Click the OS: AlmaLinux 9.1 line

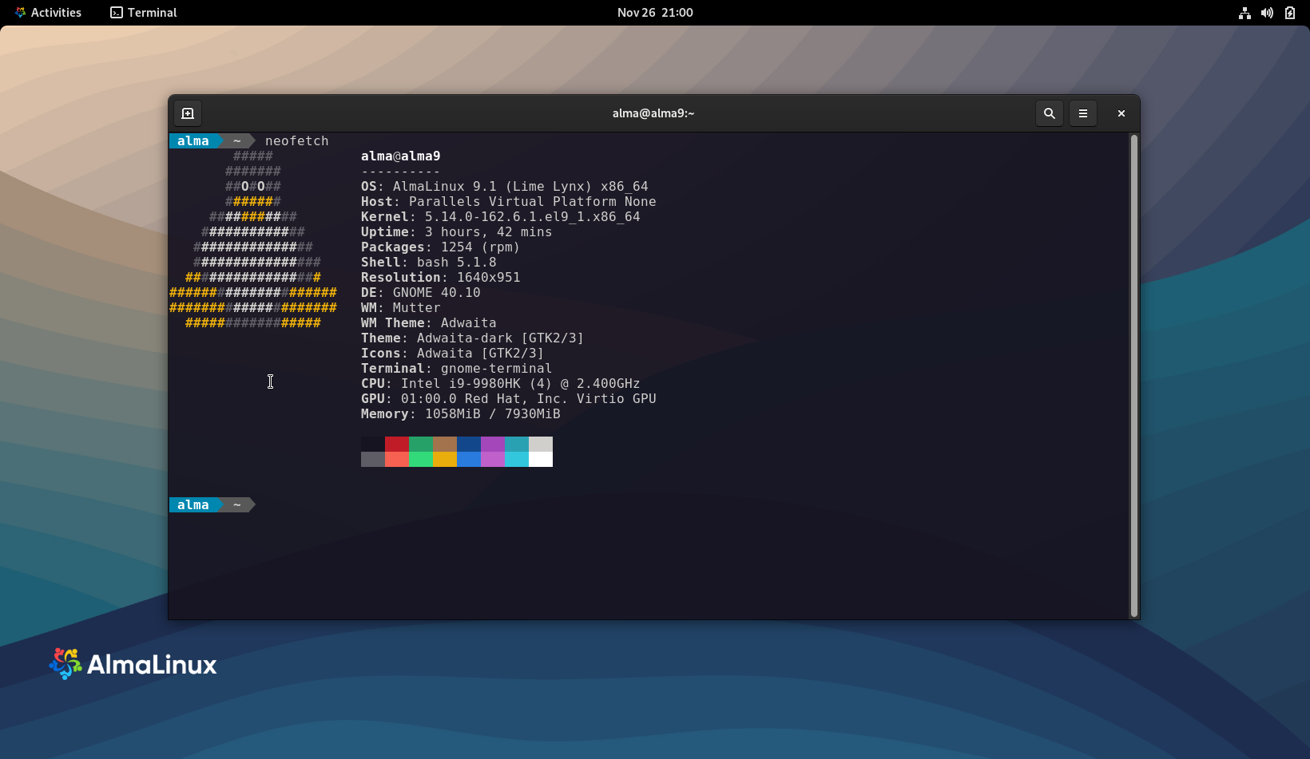point(504,187)
